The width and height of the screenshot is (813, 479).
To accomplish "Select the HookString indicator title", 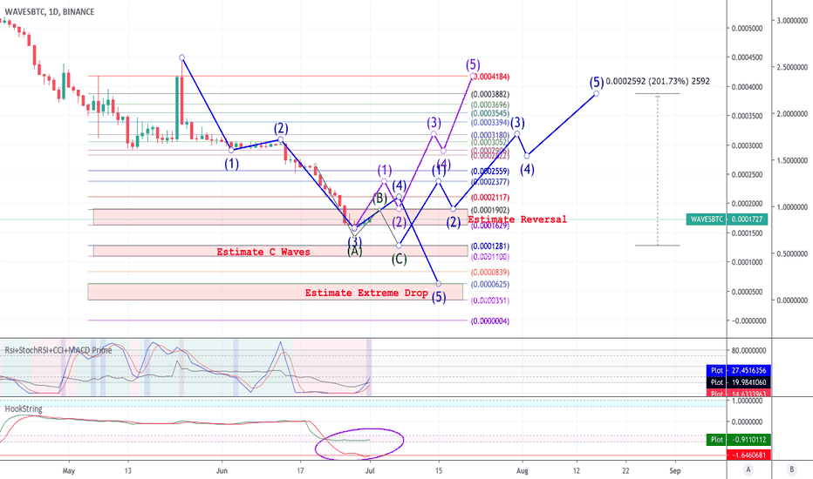I will click(x=24, y=408).
